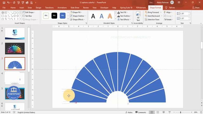Open the Shape Fill dropdown
The width and height of the screenshot is (203, 114).
click(76, 12)
